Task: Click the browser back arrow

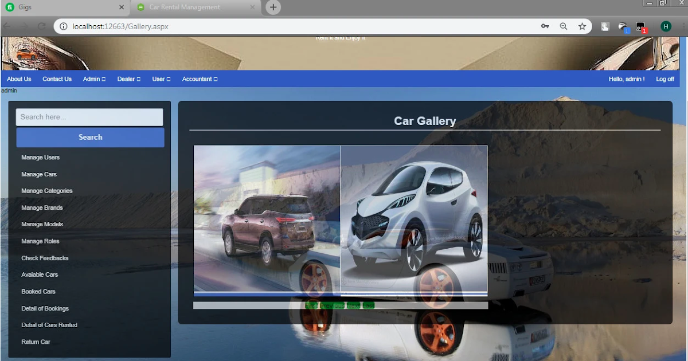Action: click(6, 26)
